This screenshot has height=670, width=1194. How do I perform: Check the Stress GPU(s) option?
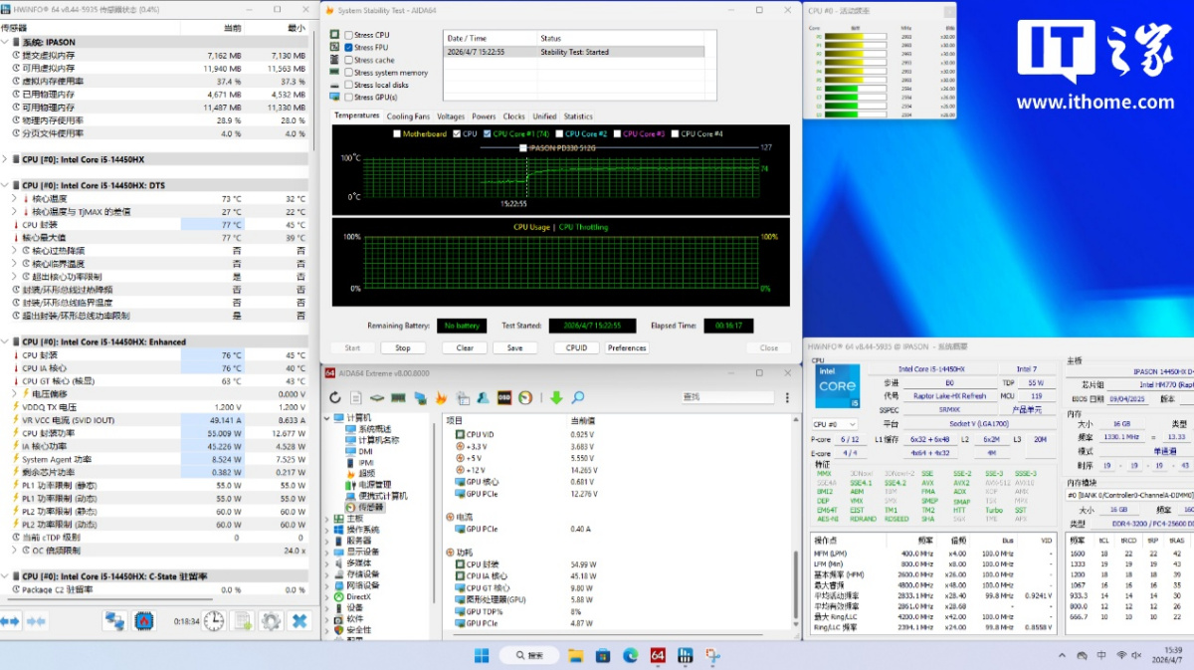point(348,98)
